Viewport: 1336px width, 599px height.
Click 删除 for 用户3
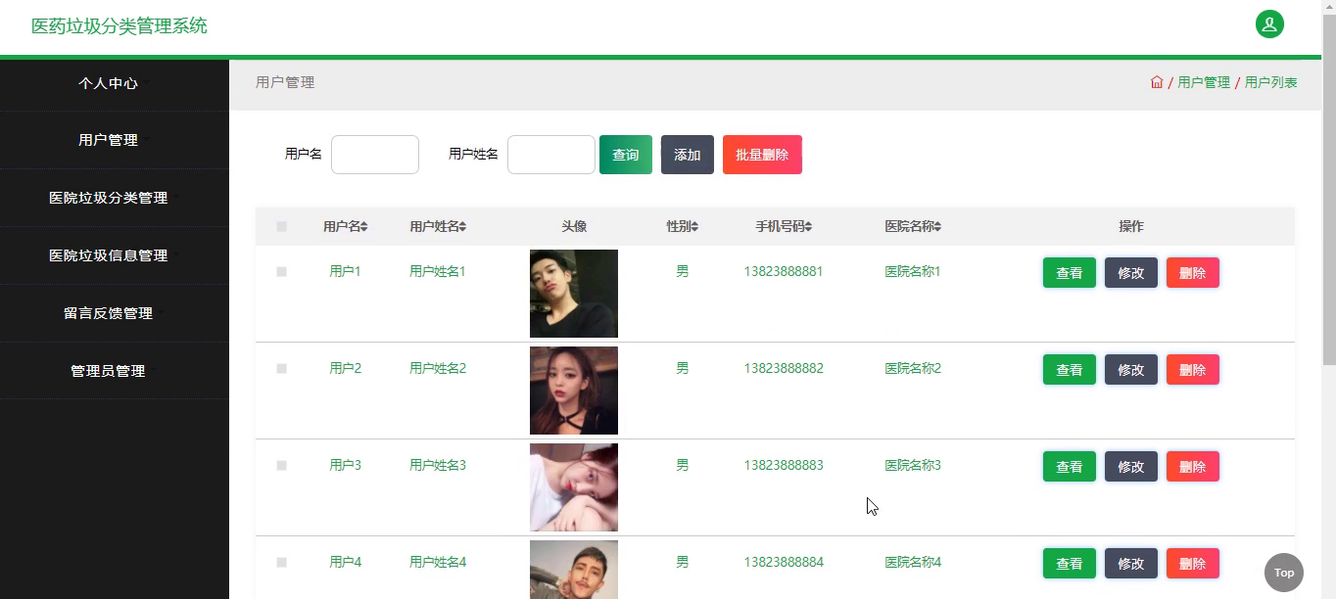click(x=1193, y=467)
